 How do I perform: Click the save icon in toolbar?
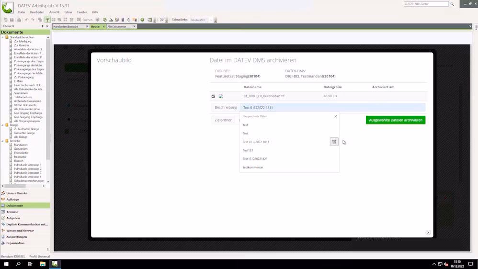tap(11, 20)
